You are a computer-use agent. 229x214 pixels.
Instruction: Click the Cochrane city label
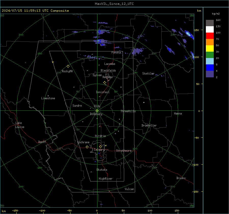tap(83, 142)
